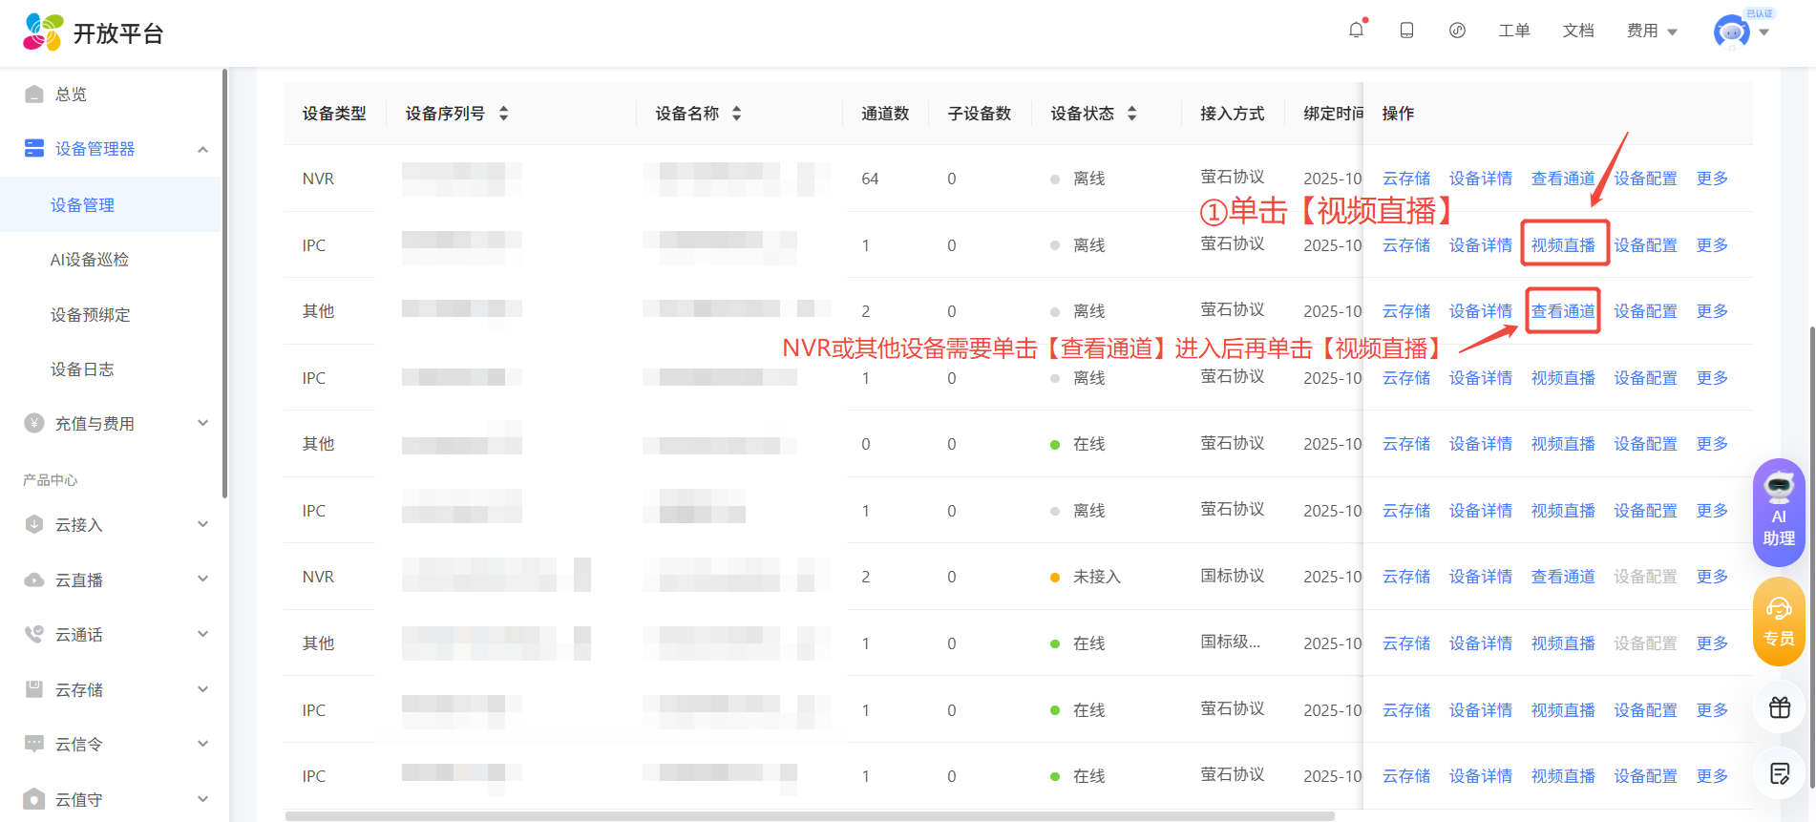
Task: Click the feedback note icon at bottom right
Action: [x=1779, y=773]
